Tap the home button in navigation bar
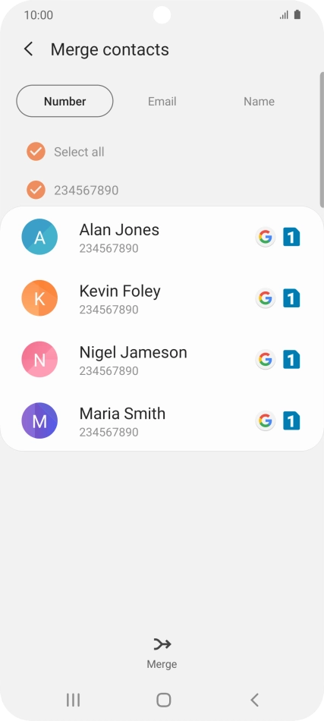 click(164, 700)
